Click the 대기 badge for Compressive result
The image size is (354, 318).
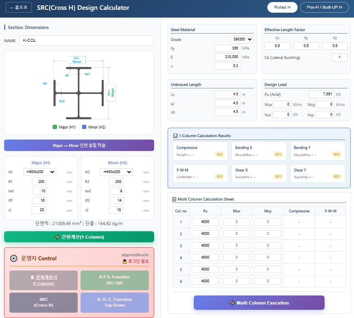220,154
